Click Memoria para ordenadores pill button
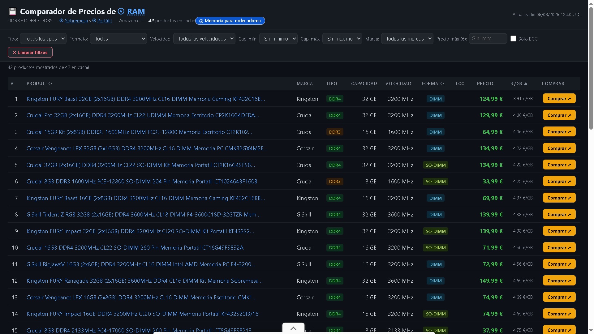Viewport: 594px width, 334px height. tap(230, 21)
